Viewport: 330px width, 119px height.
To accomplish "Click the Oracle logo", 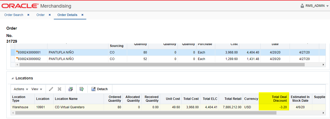I will pyautogui.click(x=20, y=6).
